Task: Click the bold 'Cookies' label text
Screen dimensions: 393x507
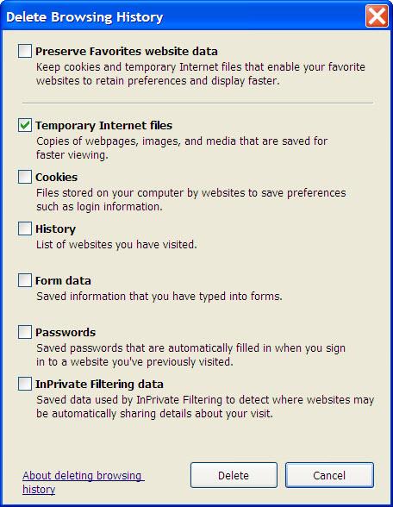Action: coord(57,178)
